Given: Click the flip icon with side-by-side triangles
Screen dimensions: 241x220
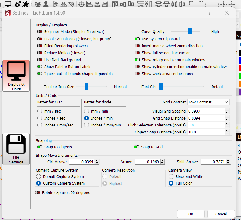Looking at the screenshot, I should [x=64, y=4].
